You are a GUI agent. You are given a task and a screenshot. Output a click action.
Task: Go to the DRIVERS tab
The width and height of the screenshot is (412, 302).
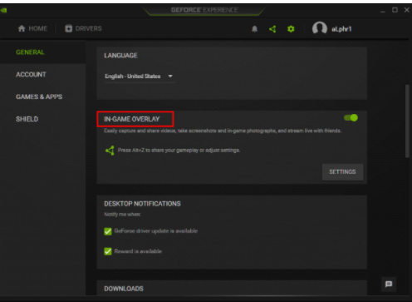(83, 28)
